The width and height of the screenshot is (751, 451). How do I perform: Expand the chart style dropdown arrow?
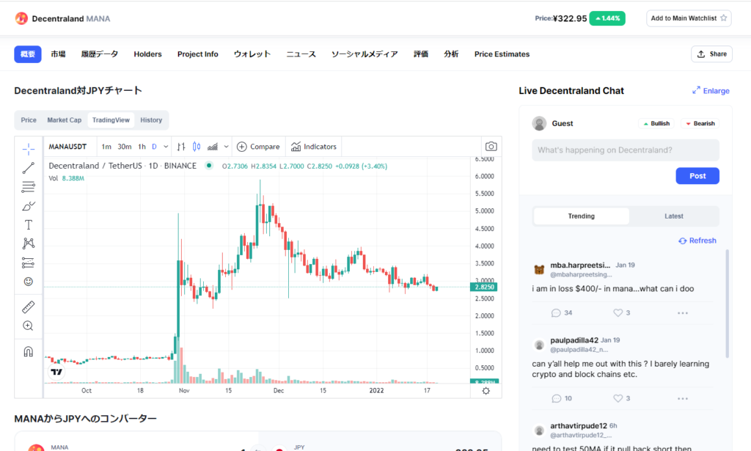tap(226, 147)
